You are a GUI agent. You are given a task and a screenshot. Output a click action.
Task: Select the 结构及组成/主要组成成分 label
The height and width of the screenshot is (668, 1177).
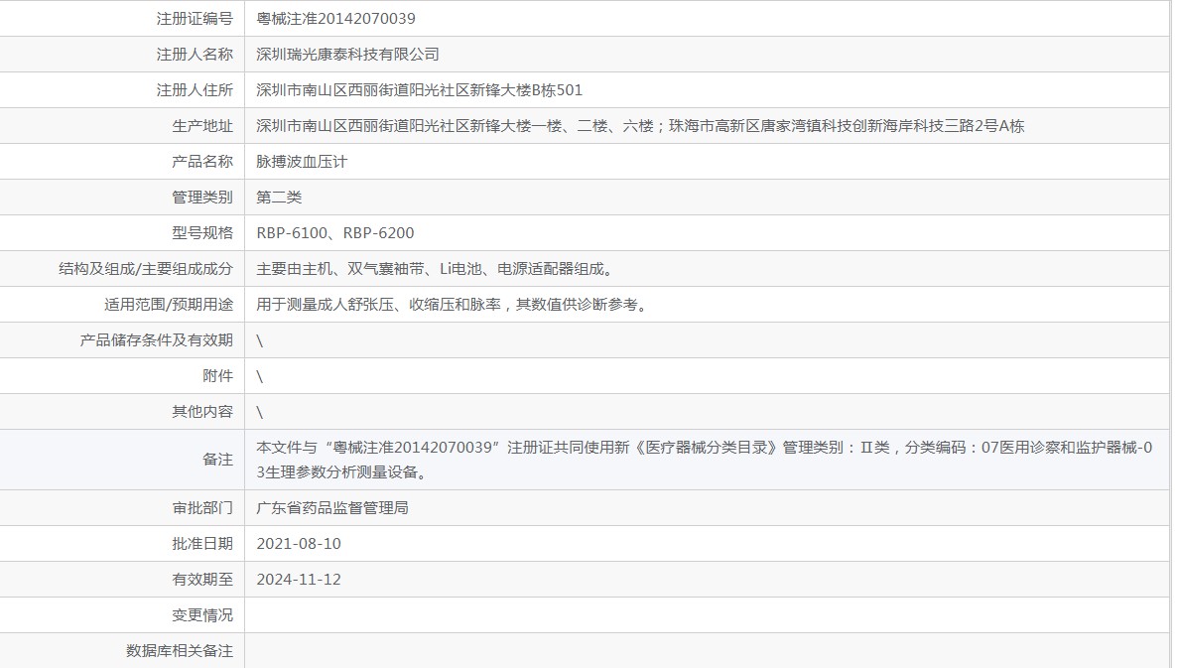[x=146, y=269]
